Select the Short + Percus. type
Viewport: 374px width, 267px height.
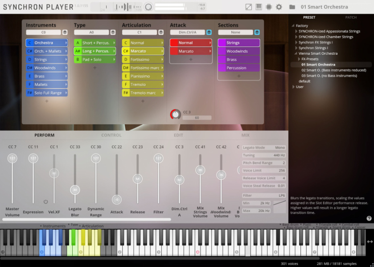(94, 42)
